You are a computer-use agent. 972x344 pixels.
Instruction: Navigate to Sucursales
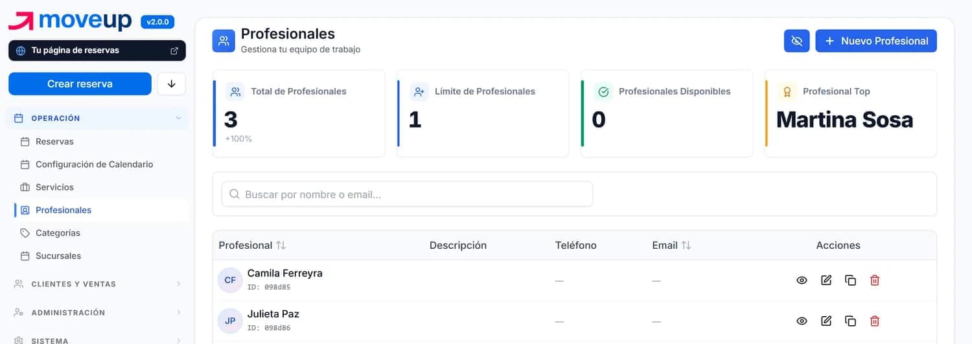tap(58, 256)
